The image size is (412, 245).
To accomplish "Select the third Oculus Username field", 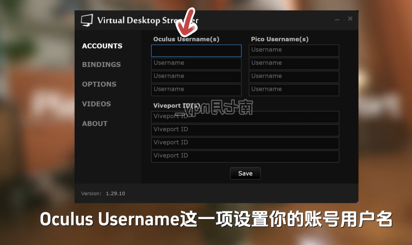I will (196, 77).
